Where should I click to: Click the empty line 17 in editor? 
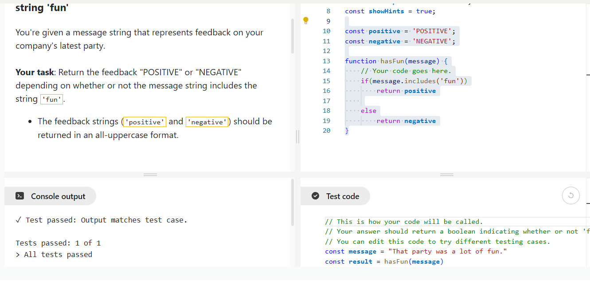click(x=399, y=101)
